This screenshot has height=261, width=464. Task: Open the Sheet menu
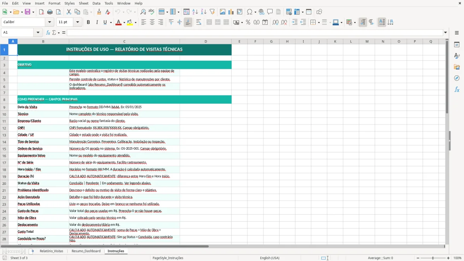coord(84,3)
